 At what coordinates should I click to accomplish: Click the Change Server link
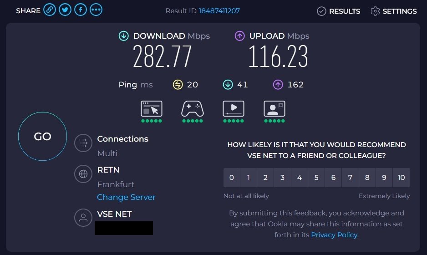126,197
